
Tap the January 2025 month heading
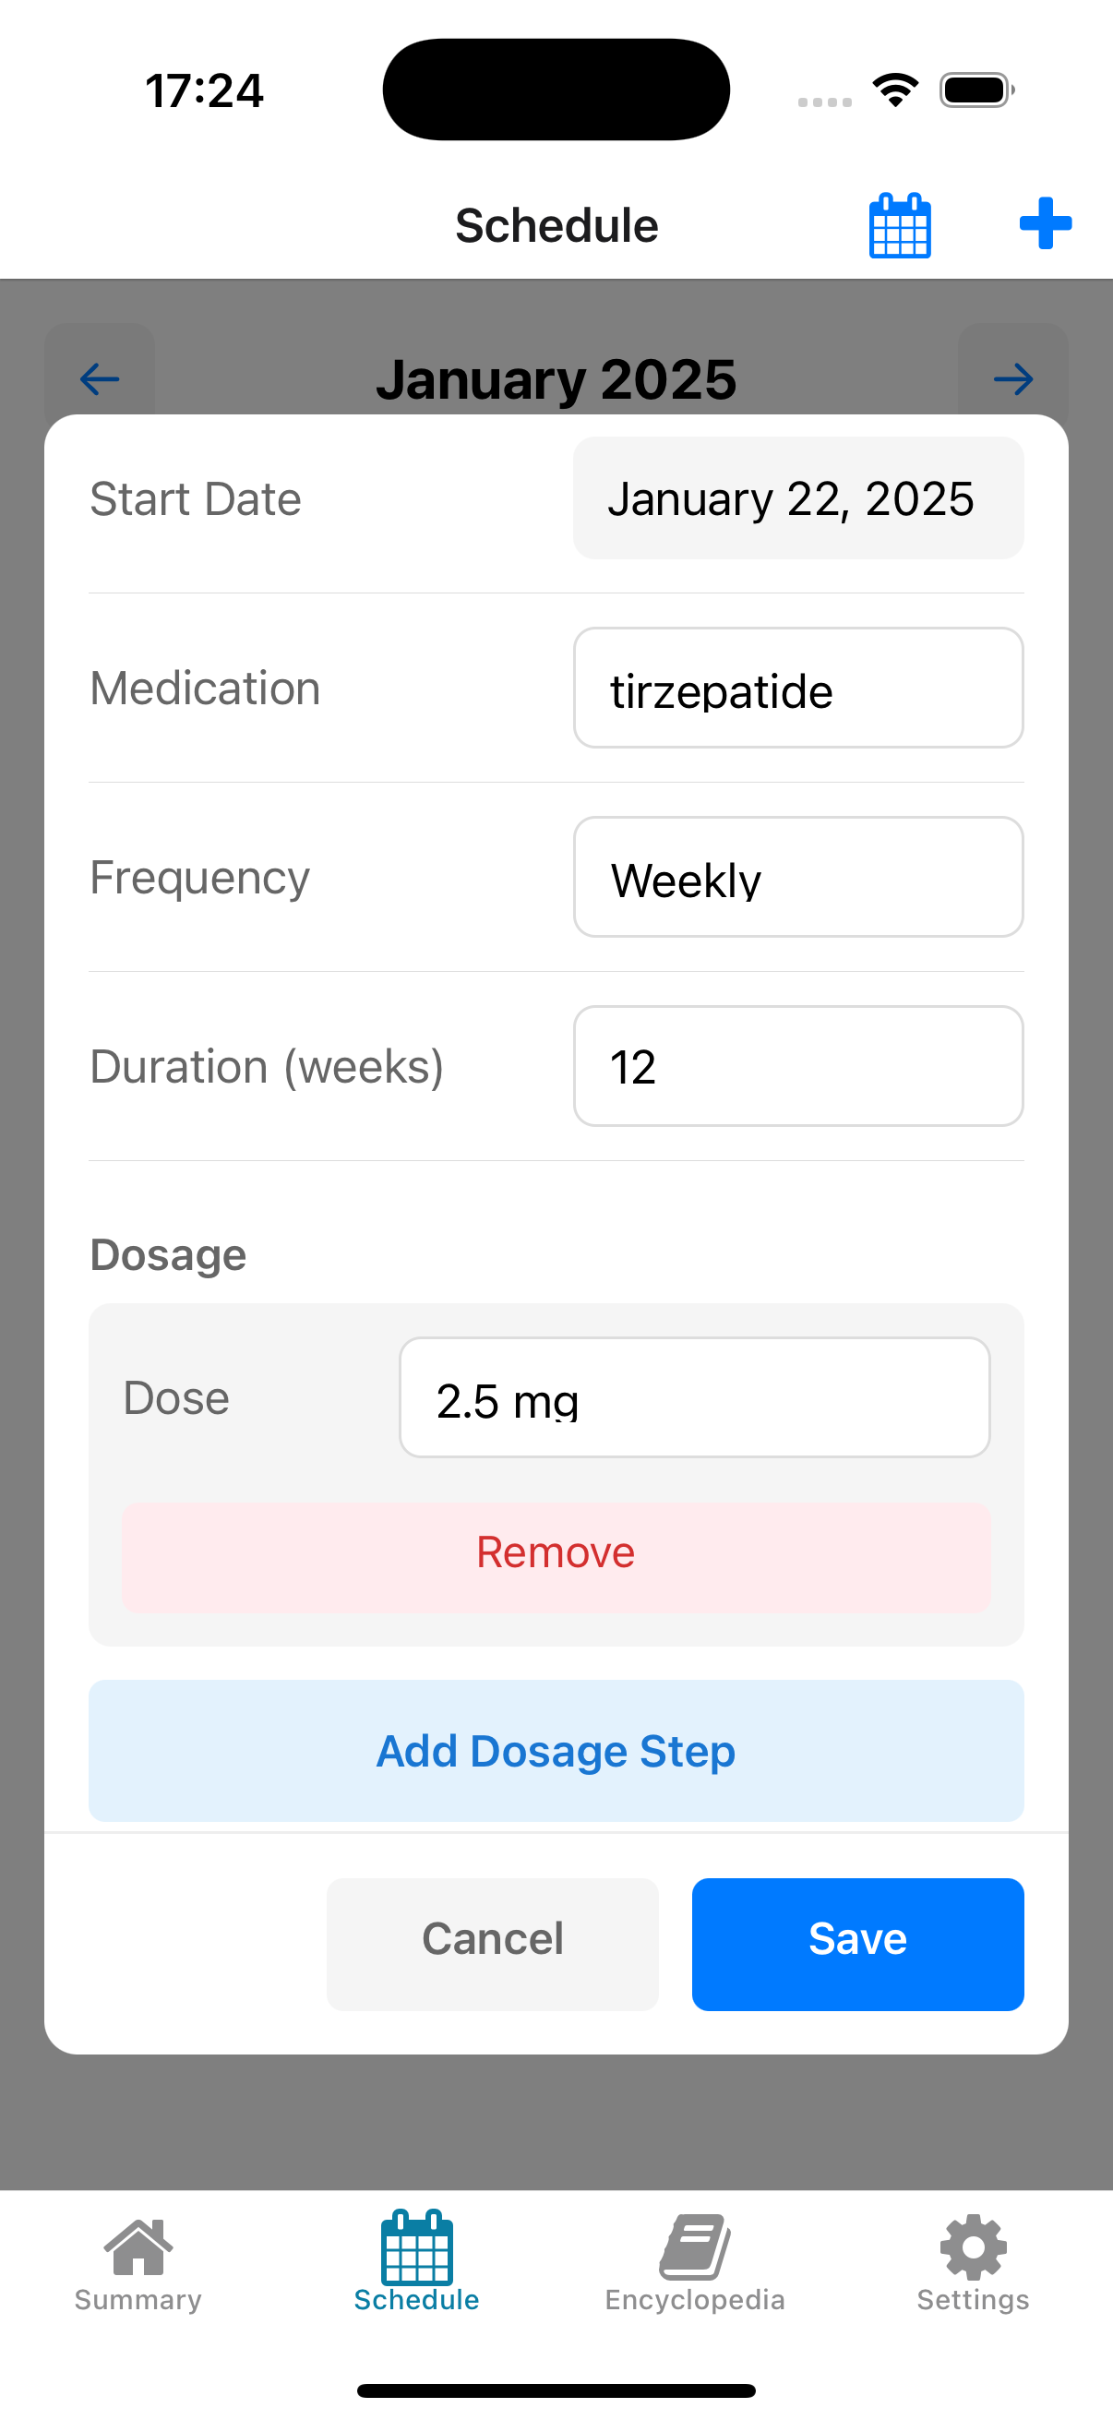pos(556,379)
